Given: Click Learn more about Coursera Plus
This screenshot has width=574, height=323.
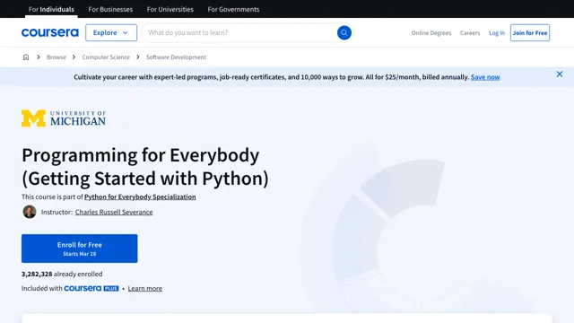Looking at the screenshot, I should 145,289.
